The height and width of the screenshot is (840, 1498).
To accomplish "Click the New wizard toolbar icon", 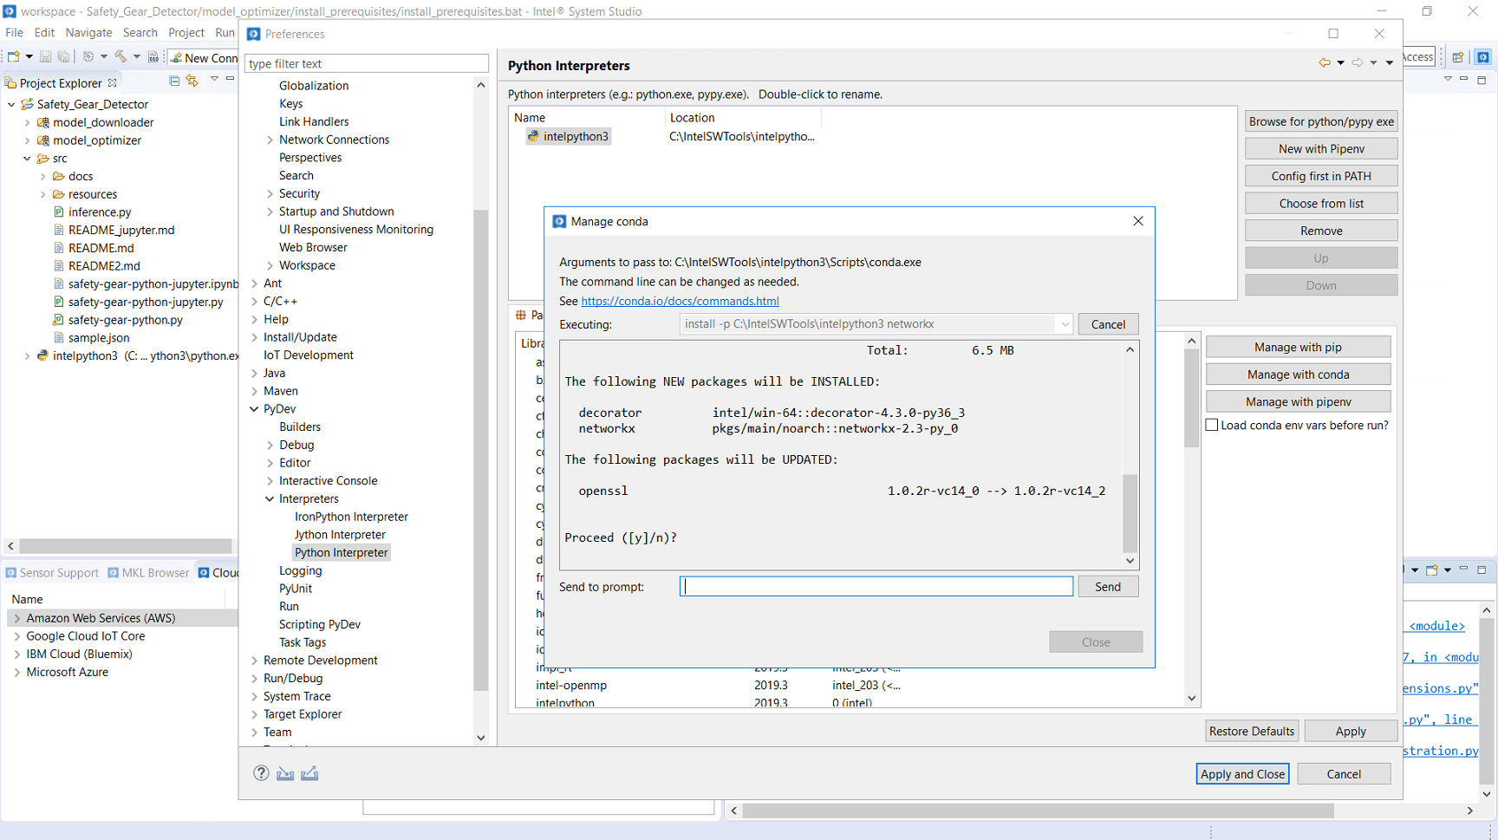I will (x=14, y=56).
